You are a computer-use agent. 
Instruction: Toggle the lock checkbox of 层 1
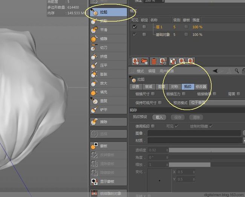(x=144, y=27)
